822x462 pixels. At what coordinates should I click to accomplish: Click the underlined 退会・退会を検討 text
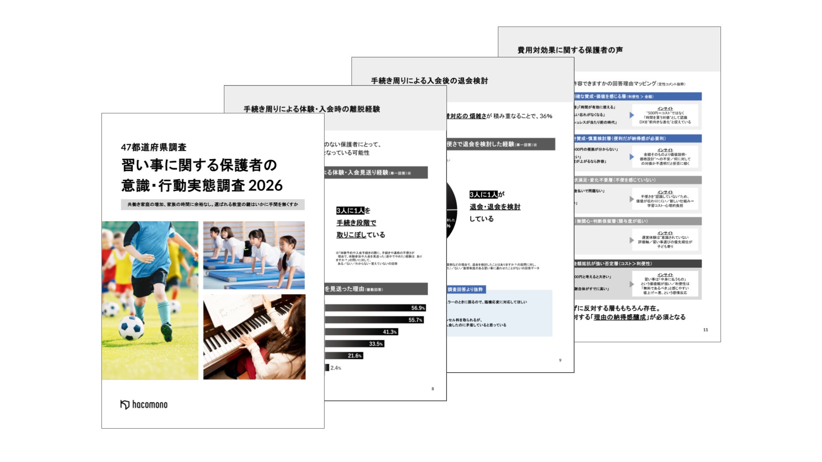coord(495,207)
